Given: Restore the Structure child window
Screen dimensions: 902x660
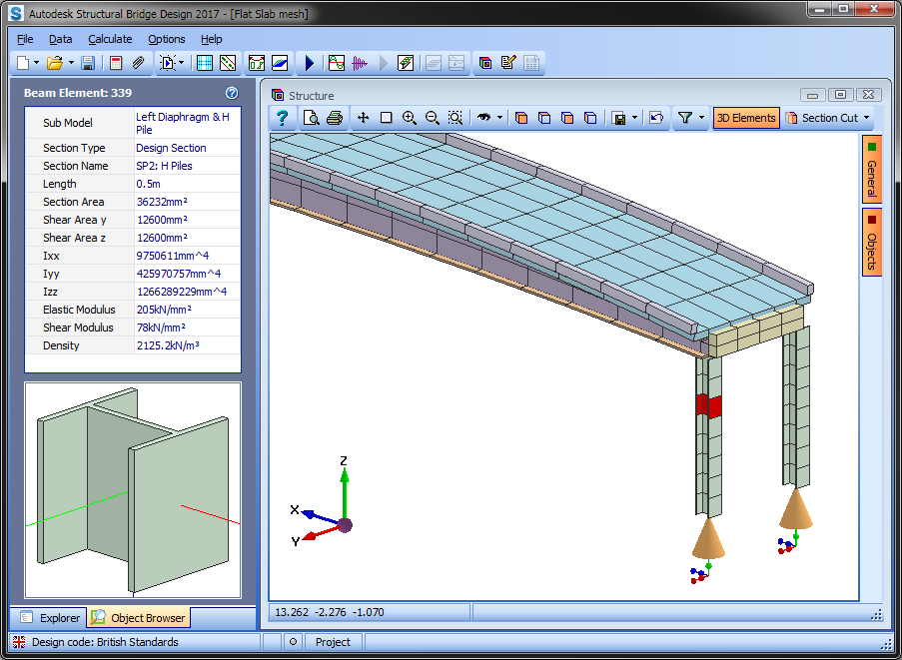Looking at the screenshot, I should 840,95.
